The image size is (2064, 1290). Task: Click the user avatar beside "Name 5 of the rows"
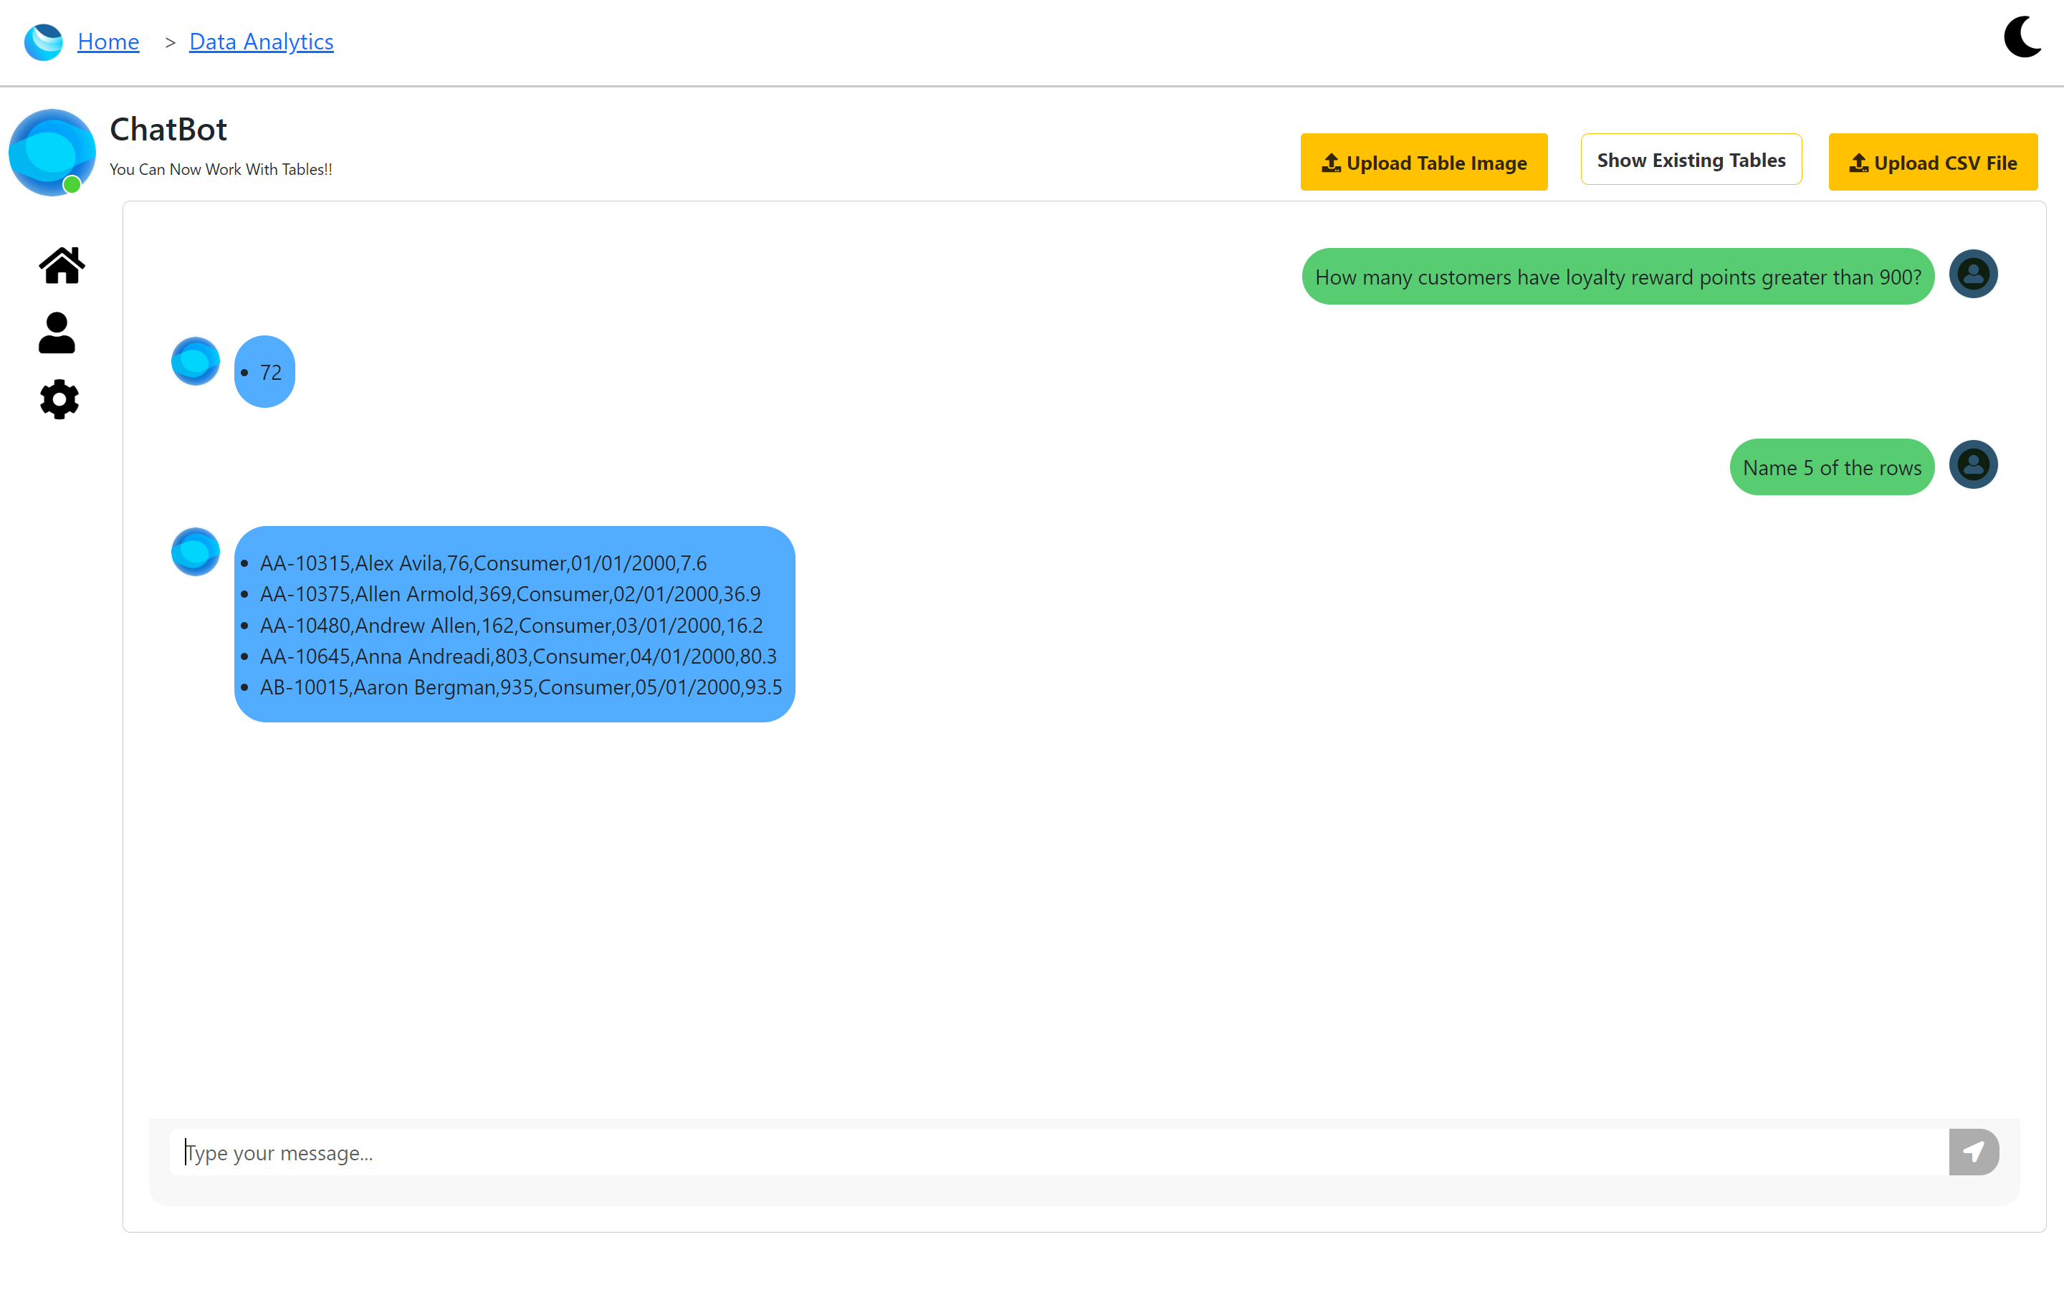[x=1973, y=465]
